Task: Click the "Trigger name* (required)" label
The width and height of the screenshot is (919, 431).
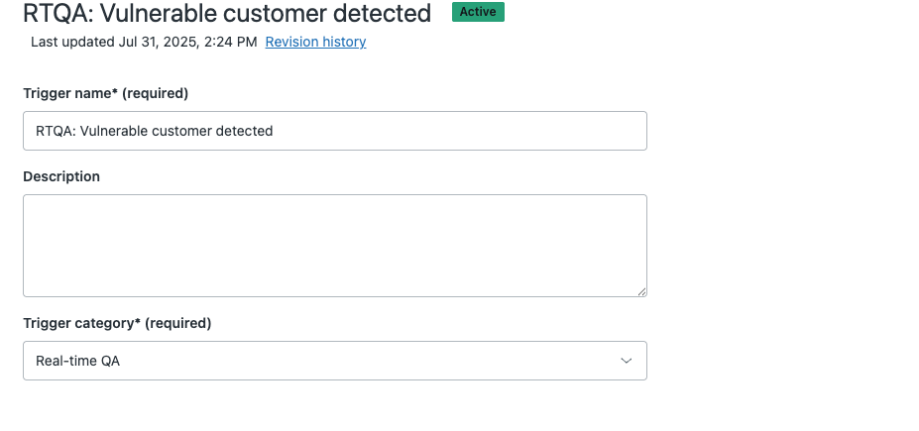Action: point(105,93)
